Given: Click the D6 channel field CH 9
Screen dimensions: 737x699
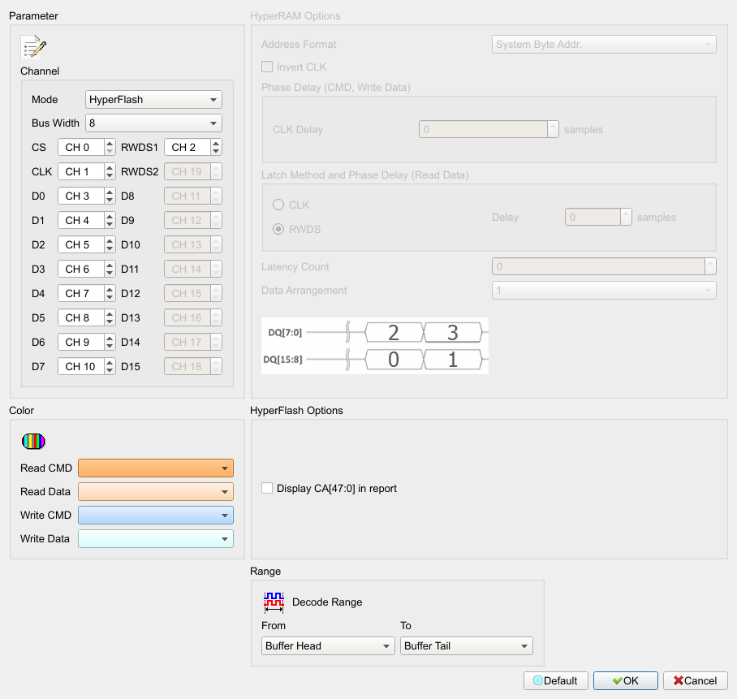Looking at the screenshot, I should click(81, 343).
